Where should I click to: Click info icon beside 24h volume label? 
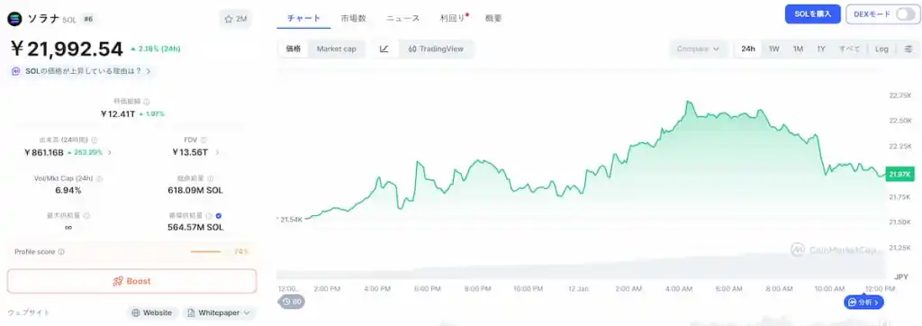click(95, 140)
